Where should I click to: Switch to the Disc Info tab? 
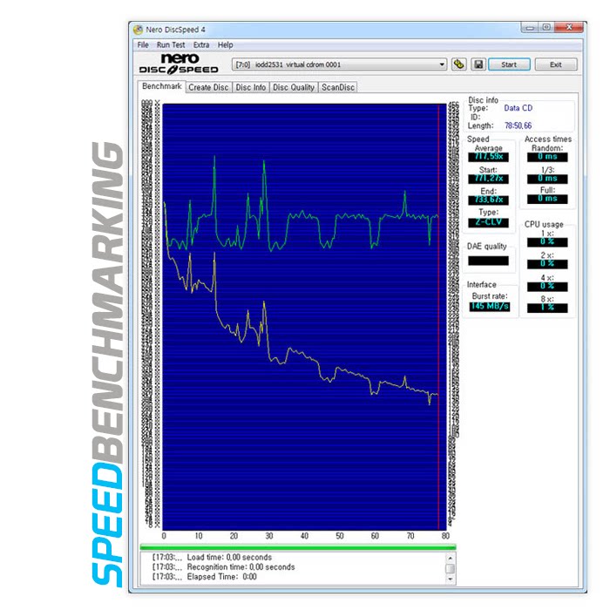[251, 87]
